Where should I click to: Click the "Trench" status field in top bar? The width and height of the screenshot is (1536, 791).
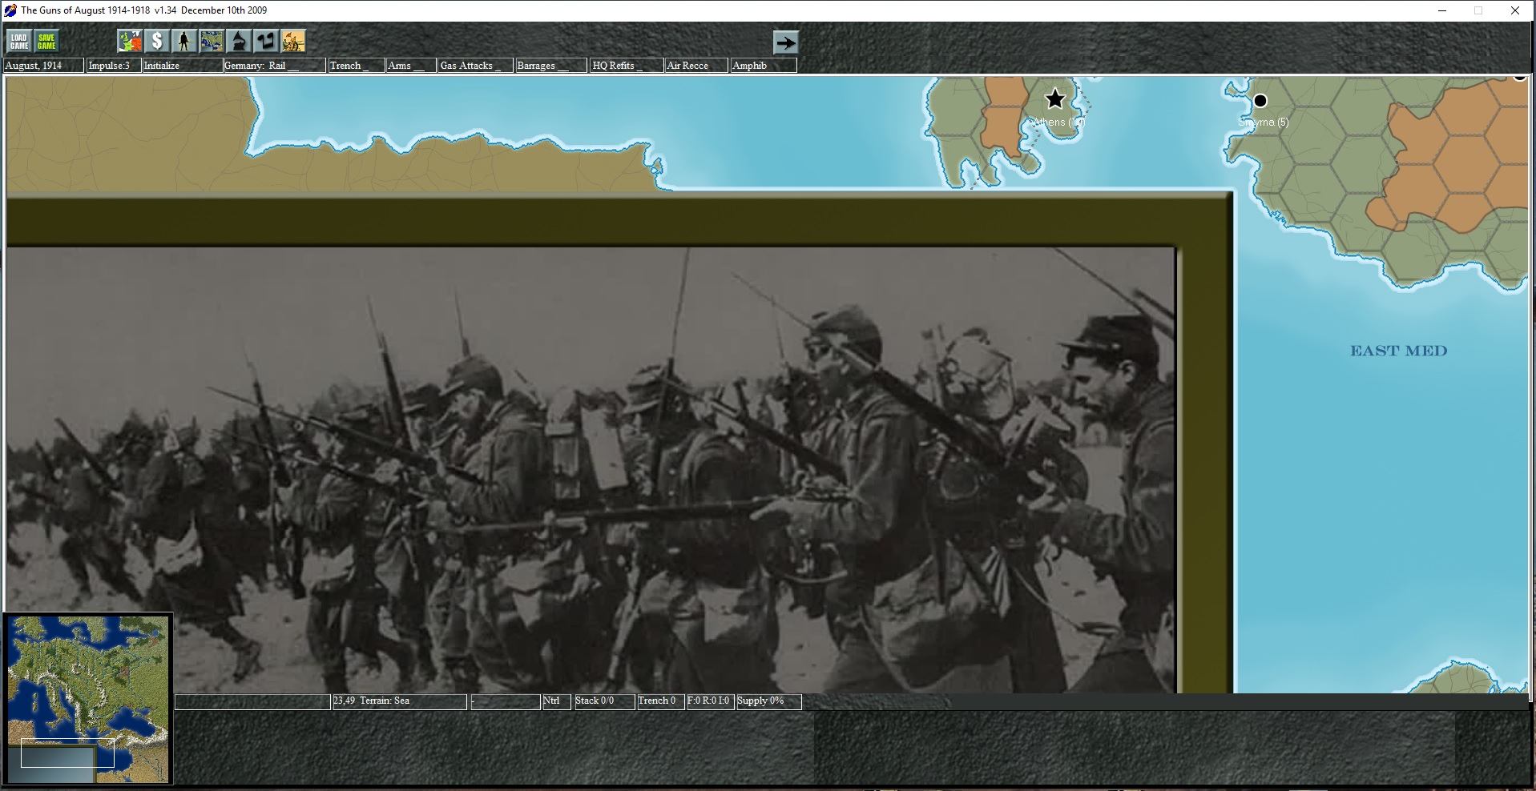pos(356,66)
